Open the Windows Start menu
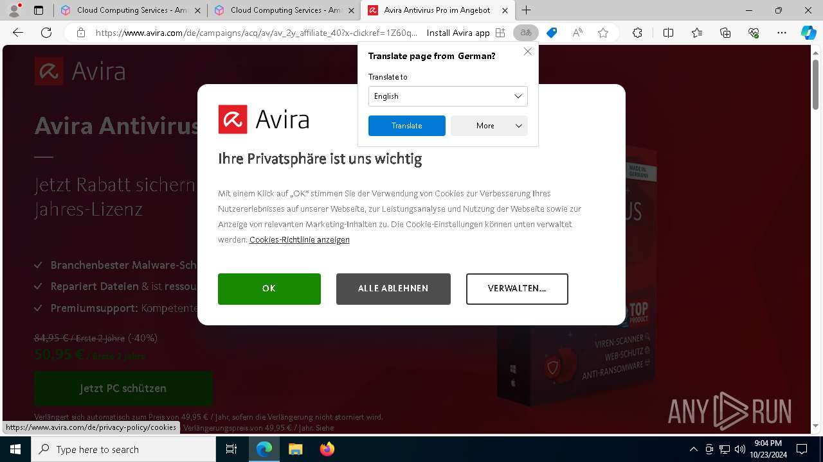Viewport: 823px width, 462px height. [15, 449]
